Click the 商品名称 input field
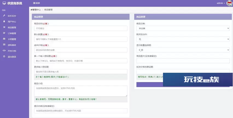 pos(81,28)
